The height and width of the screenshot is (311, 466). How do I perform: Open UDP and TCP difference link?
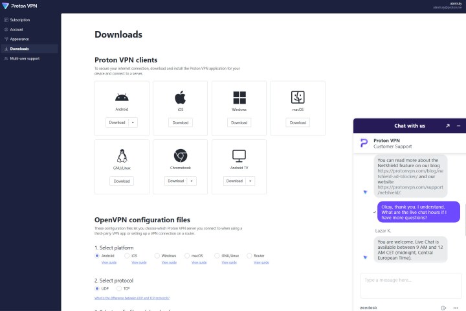pyautogui.click(x=132, y=297)
